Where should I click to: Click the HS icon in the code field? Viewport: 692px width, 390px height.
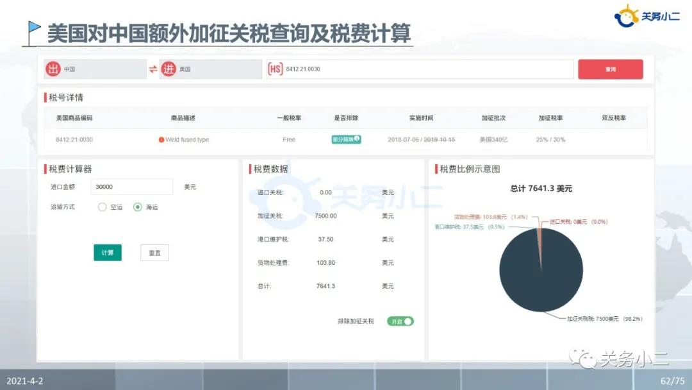pyautogui.click(x=276, y=69)
